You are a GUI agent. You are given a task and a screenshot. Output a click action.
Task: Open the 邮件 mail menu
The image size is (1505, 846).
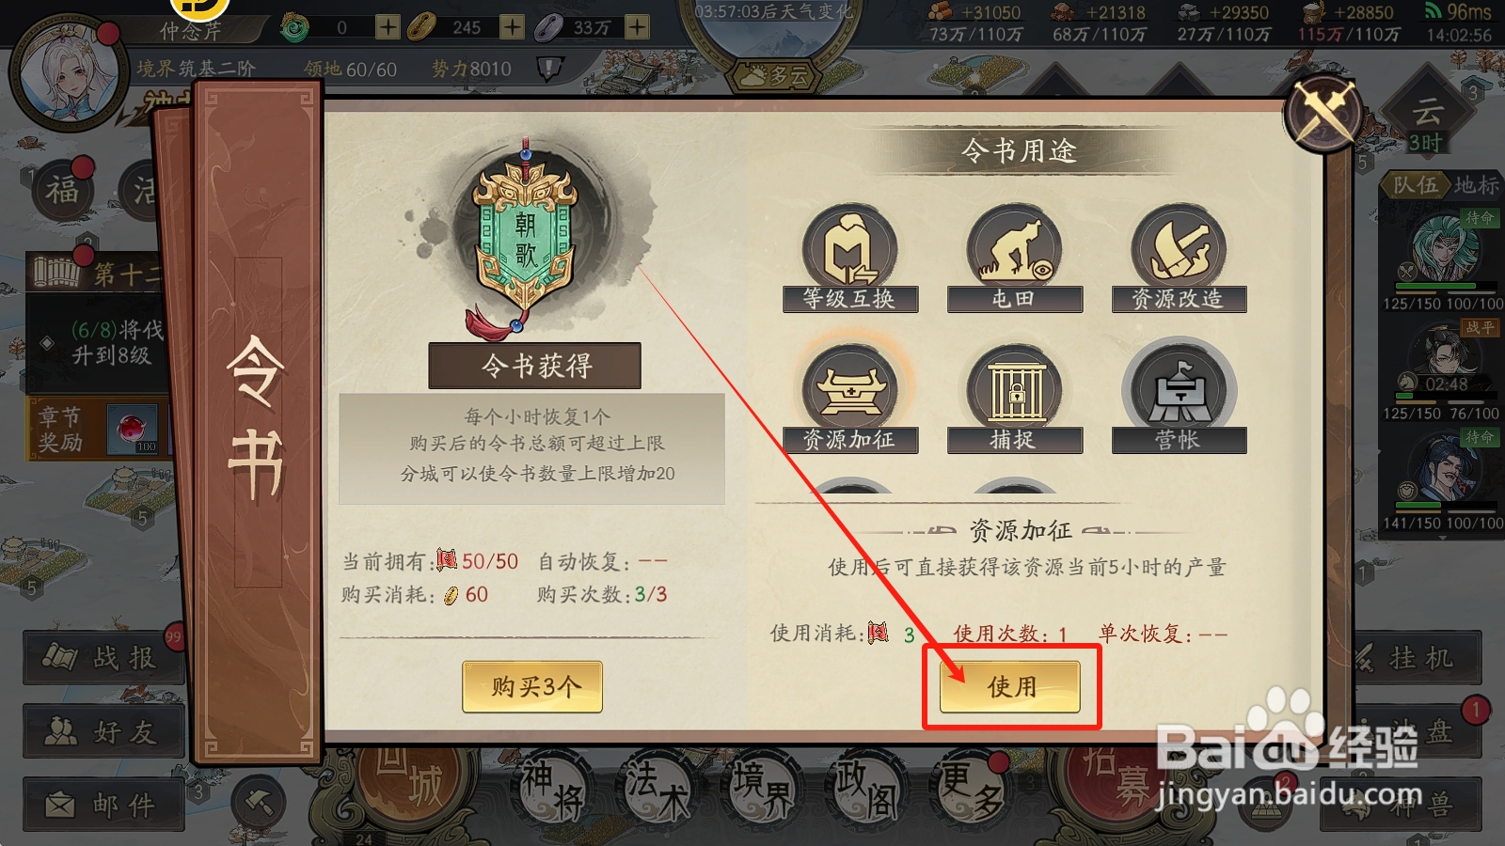click(103, 805)
